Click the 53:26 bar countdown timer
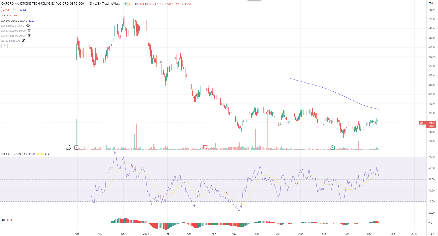Screen dimensions: 438x236 [431, 126]
